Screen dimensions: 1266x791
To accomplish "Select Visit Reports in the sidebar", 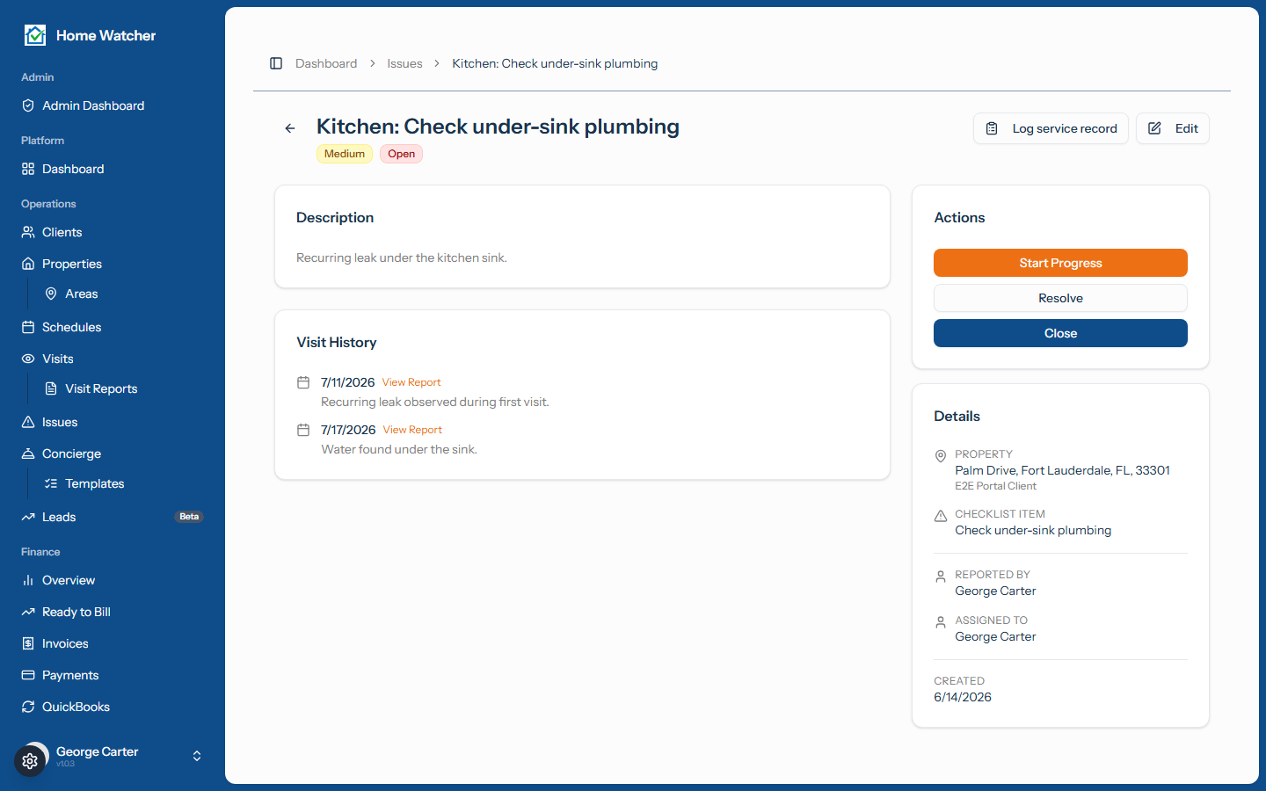I will 124,388.
